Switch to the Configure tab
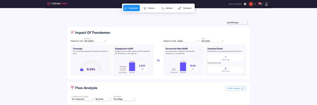 tap(185, 8)
